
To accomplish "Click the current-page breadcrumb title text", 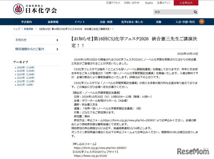I will point(76,29).
